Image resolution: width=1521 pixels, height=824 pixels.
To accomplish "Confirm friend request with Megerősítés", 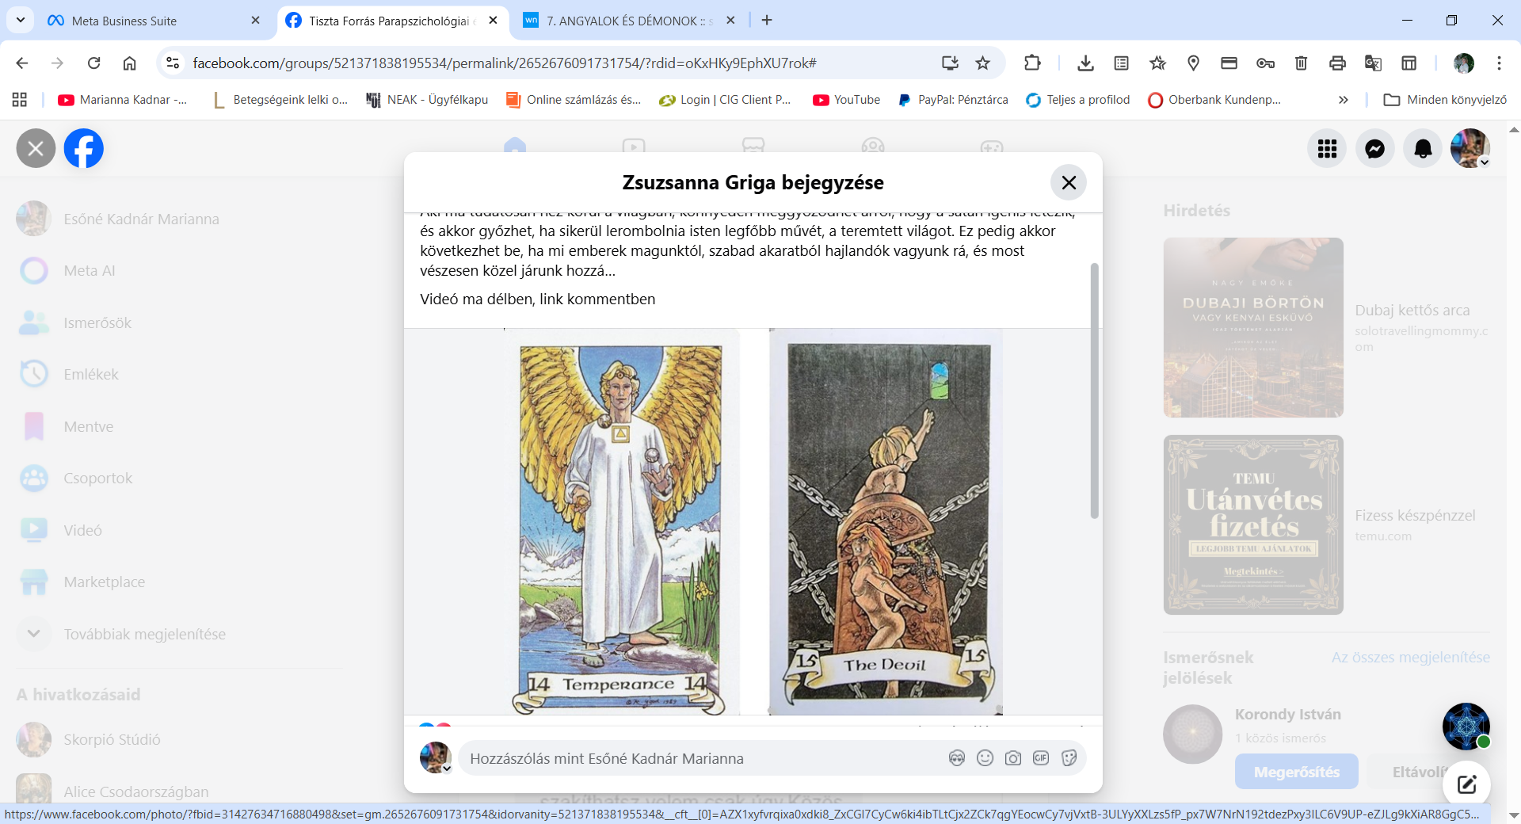I will pyautogui.click(x=1296, y=772).
